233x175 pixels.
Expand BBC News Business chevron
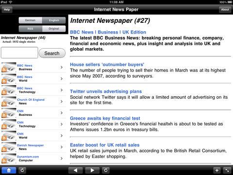[62, 67]
